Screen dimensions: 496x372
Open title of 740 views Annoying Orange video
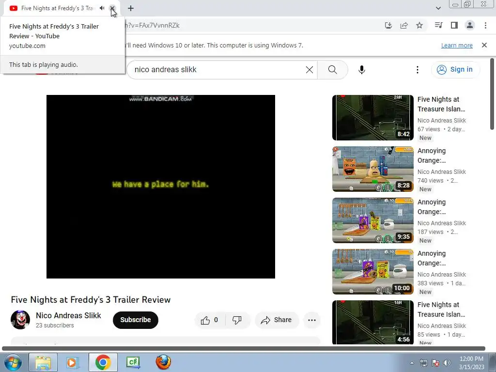pos(432,155)
